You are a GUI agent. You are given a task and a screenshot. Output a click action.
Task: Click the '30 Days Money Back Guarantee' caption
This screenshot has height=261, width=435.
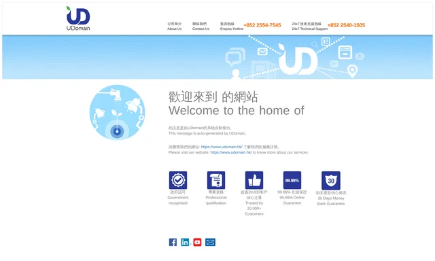pos(331,201)
